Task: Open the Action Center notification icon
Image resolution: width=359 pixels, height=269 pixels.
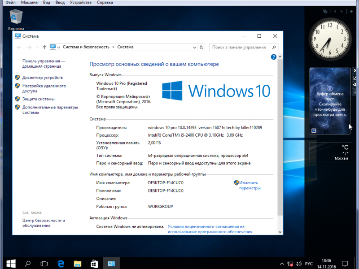Action: 345,264
